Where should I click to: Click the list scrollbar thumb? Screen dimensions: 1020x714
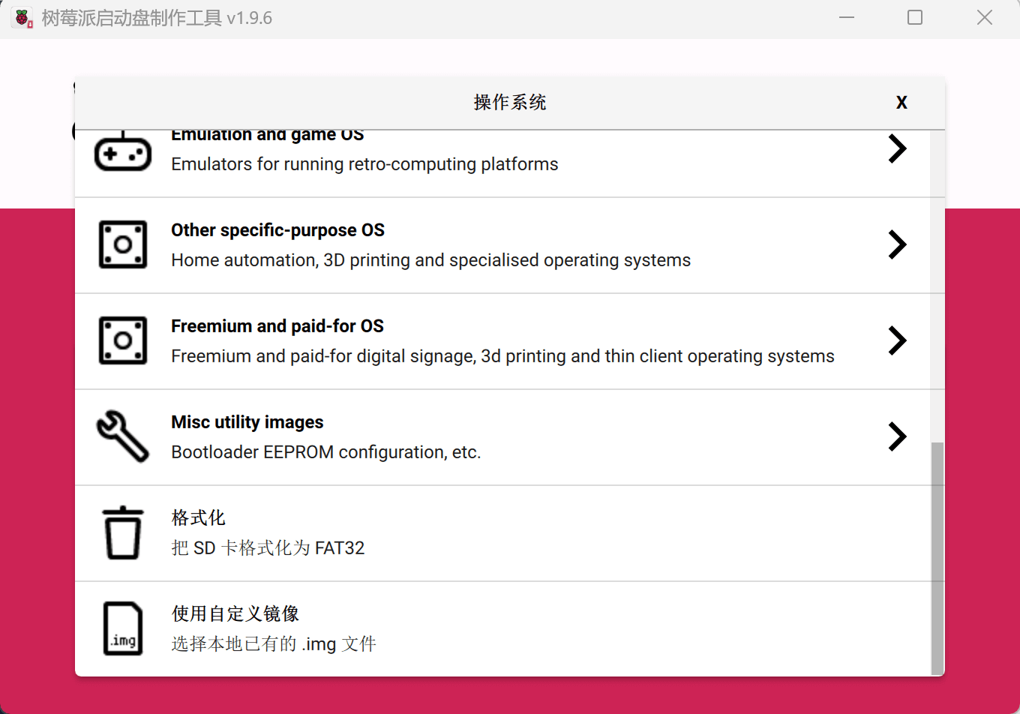(937, 558)
